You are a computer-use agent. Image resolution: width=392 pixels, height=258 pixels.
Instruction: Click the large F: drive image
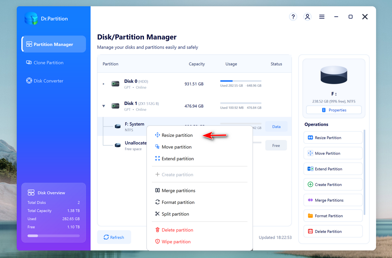pos(334,75)
